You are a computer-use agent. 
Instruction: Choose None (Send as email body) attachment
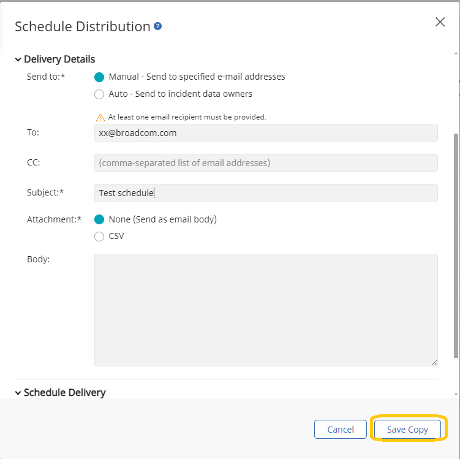(99, 219)
